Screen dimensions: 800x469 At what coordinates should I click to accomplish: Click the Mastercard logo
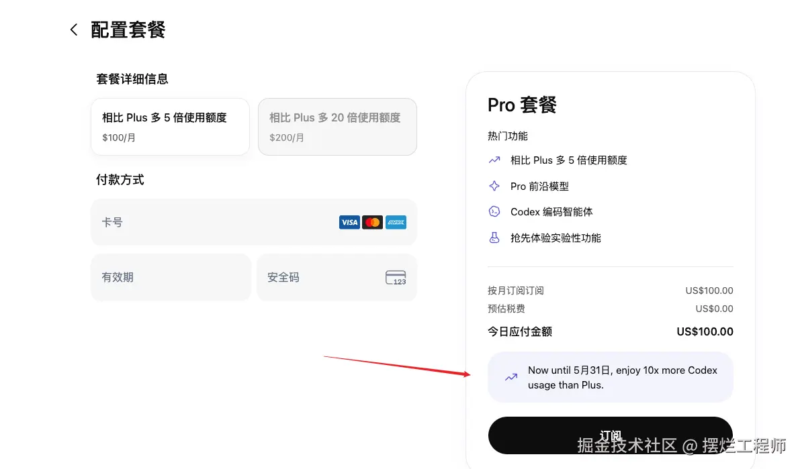372,222
